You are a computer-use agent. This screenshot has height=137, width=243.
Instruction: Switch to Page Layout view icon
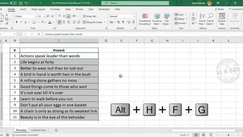[204, 135]
